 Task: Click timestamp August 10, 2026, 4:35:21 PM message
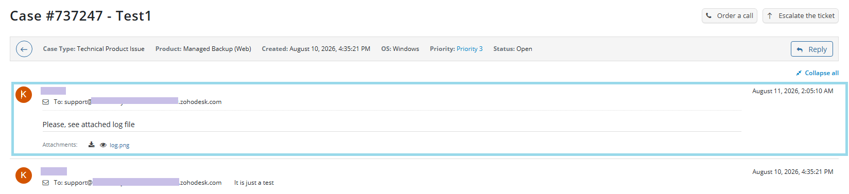pos(792,172)
